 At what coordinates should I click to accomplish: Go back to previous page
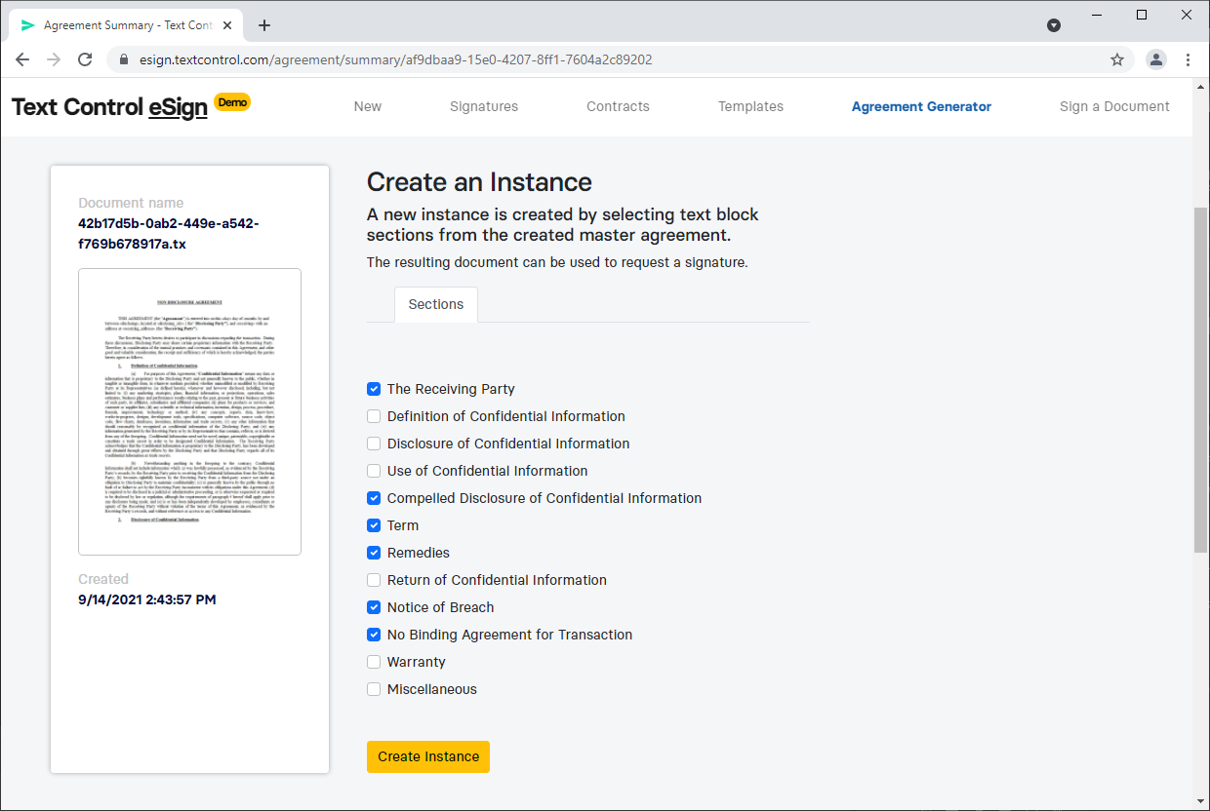[22, 59]
